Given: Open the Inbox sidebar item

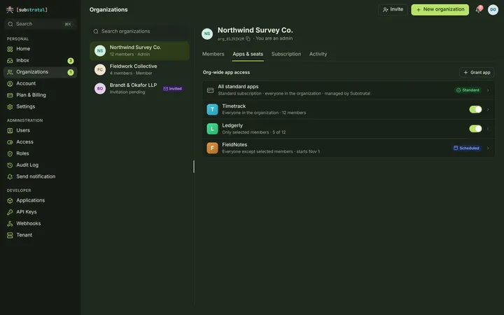Looking at the screenshot, I should click(x=40, y=60).
